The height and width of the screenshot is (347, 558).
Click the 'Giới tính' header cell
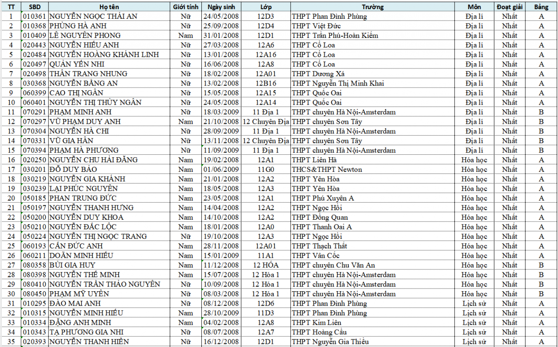(x=186, y=7)
